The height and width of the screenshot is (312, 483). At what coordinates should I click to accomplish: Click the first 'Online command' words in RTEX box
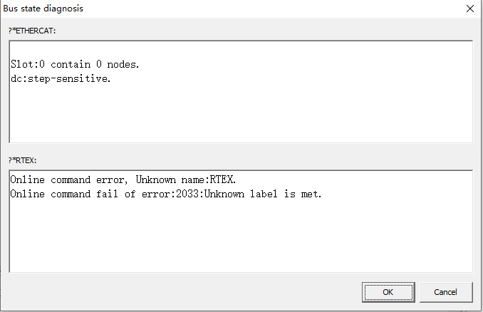click(x=51, y=180)
